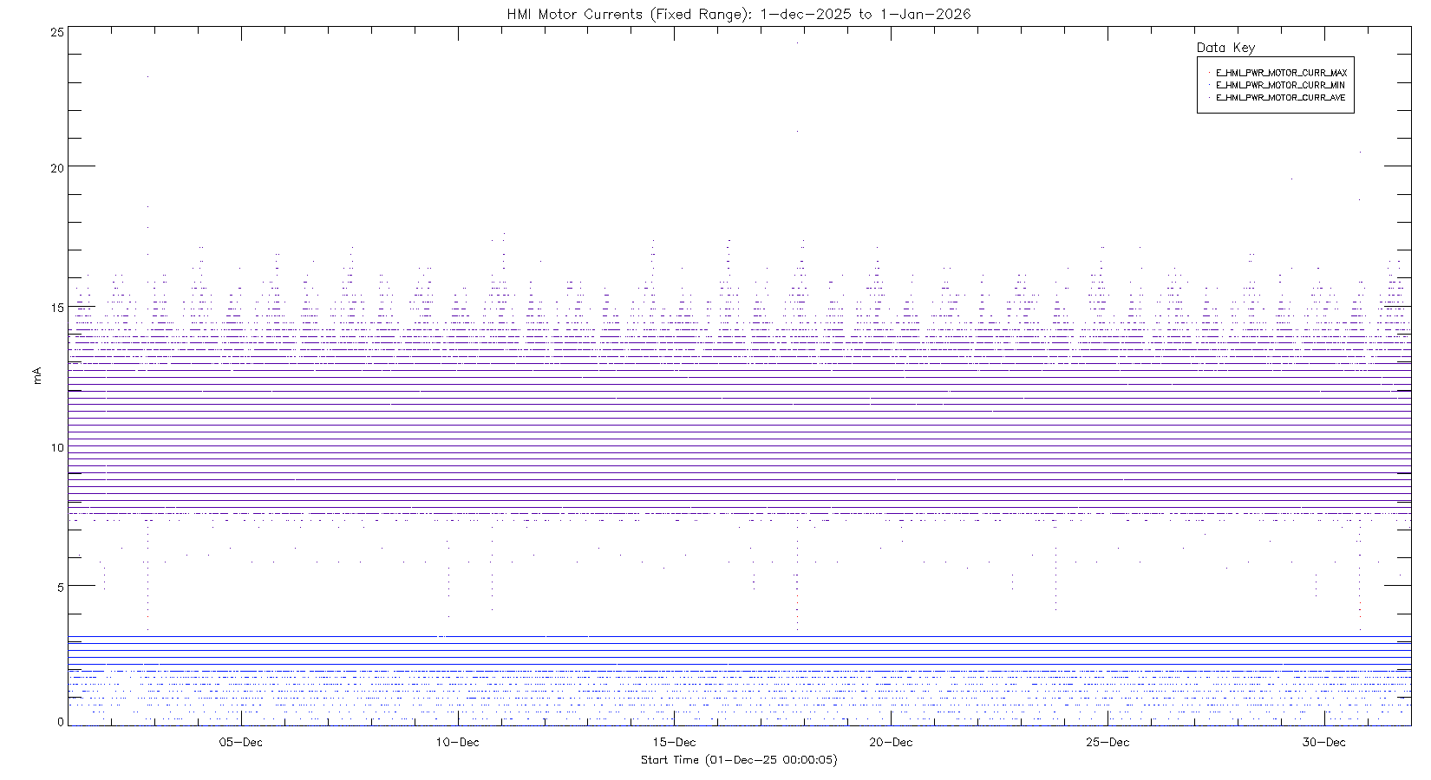Click the mA y-axis label
The width and height of the screenshot is (1431, 780).
point(37,376)
